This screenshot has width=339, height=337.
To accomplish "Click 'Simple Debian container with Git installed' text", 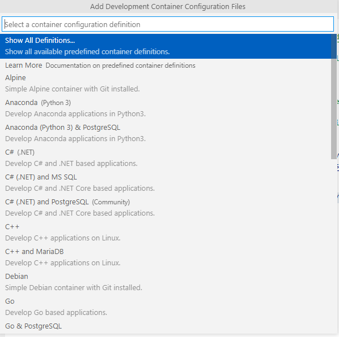I will pyautogui.click(x=73, y=288).
